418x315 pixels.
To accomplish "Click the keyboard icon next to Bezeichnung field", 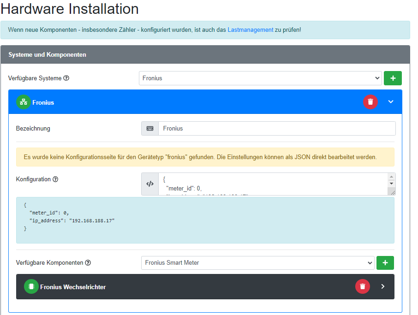I will [x=150, y=129].
